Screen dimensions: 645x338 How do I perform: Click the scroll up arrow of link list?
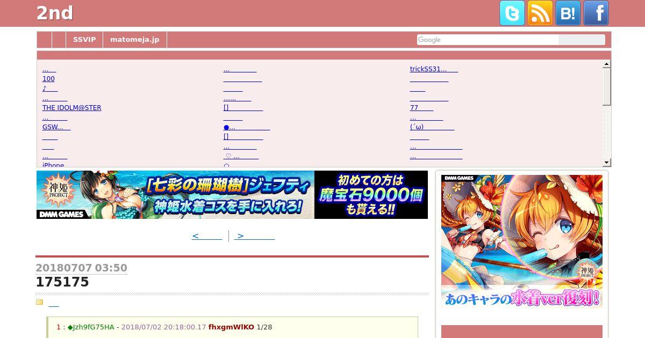pyautogui.click(x=607, y=64)
